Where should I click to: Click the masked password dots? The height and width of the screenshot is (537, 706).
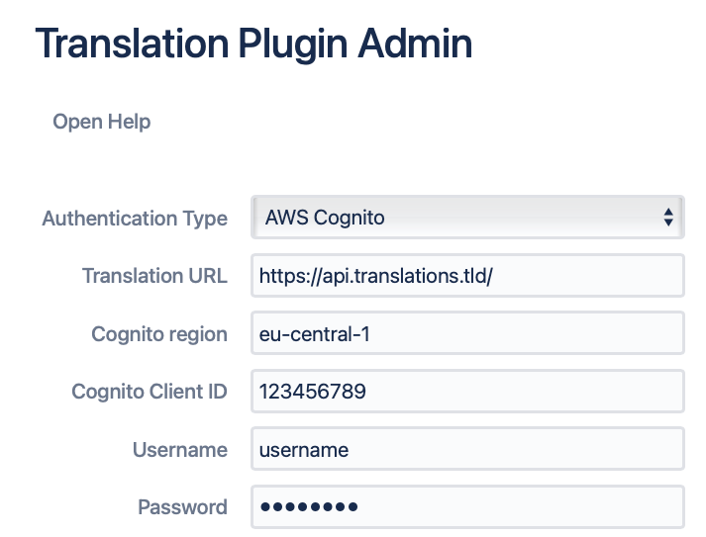(308, 507)
